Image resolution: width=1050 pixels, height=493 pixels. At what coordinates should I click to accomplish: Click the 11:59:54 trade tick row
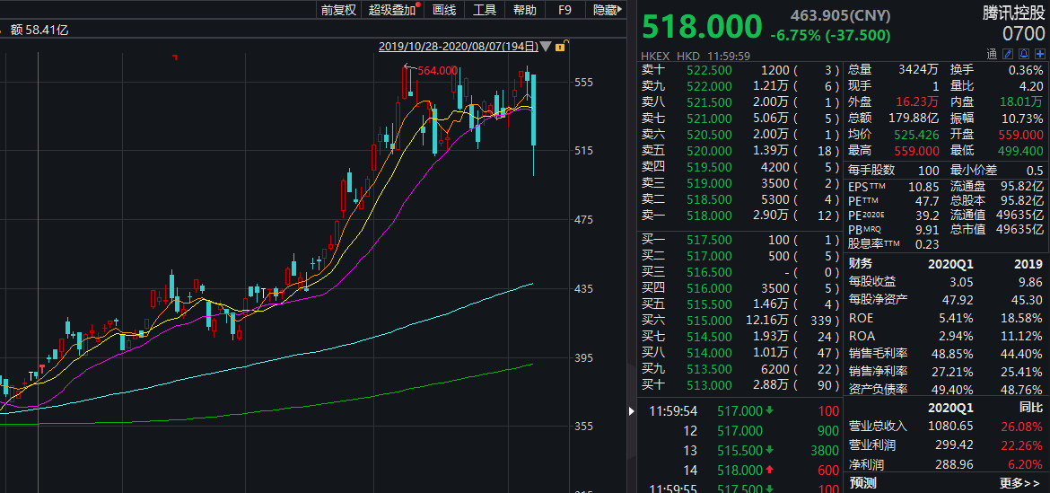pyautogui.click(x=739, y=410)
